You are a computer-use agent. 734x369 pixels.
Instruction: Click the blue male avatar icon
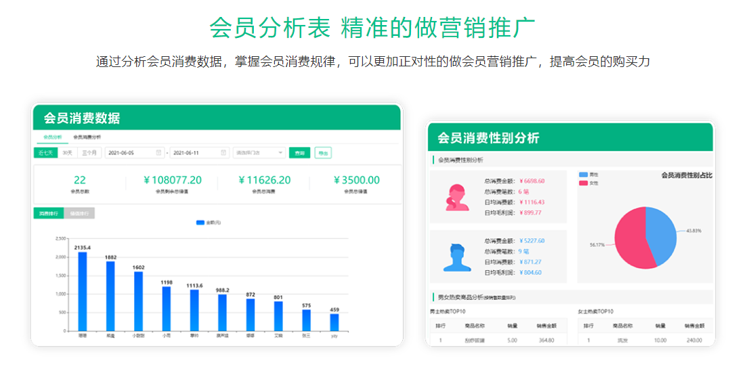coord(457,257)
